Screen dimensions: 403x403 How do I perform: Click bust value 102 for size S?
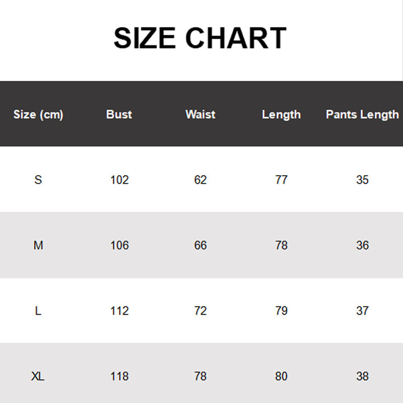tap(119, 180)
